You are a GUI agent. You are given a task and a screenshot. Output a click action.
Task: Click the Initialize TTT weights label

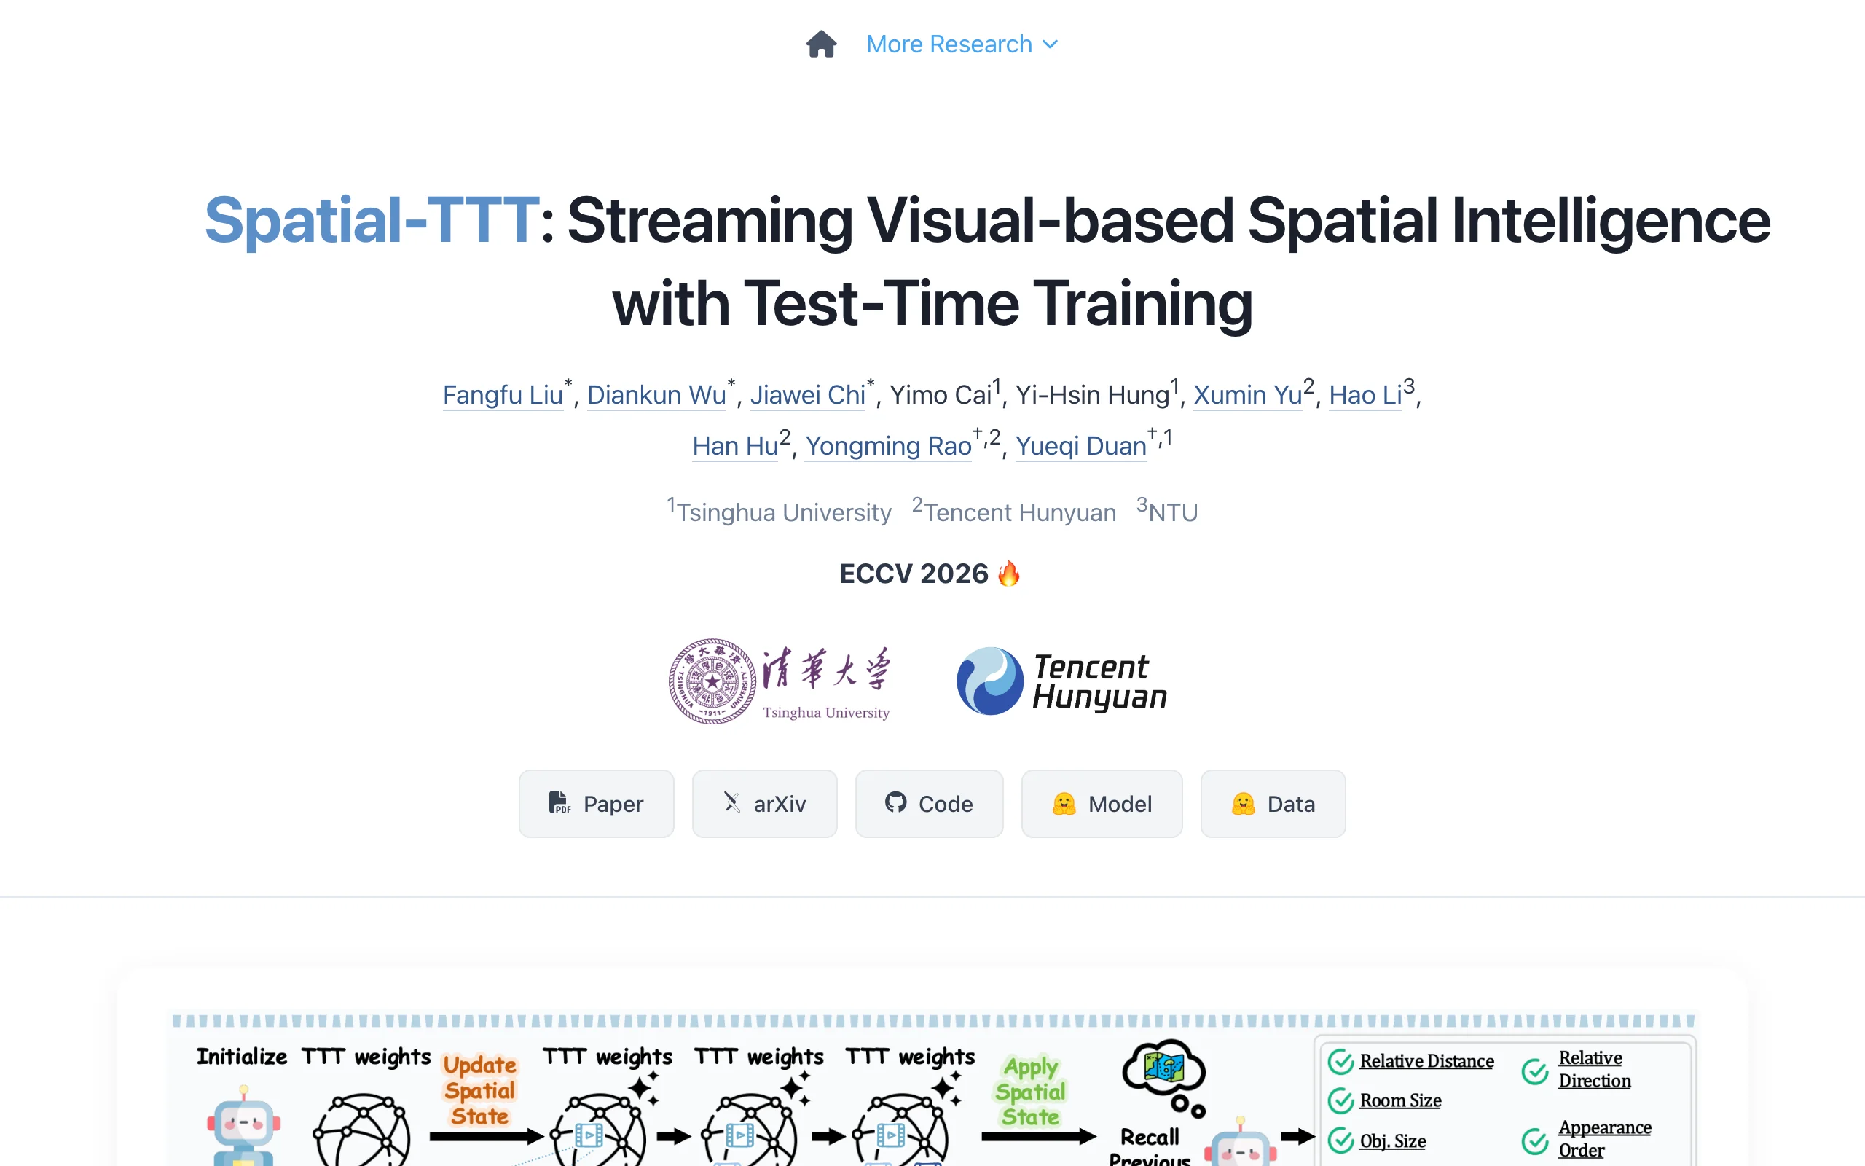[x=314, y=1057]
